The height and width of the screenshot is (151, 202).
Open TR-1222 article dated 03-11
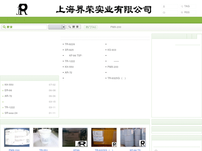tap(9, 107)
